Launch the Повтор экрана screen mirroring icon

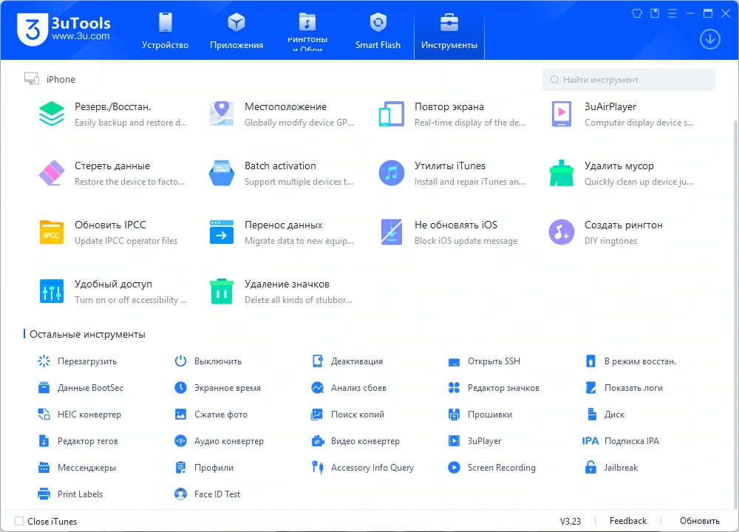391,114
